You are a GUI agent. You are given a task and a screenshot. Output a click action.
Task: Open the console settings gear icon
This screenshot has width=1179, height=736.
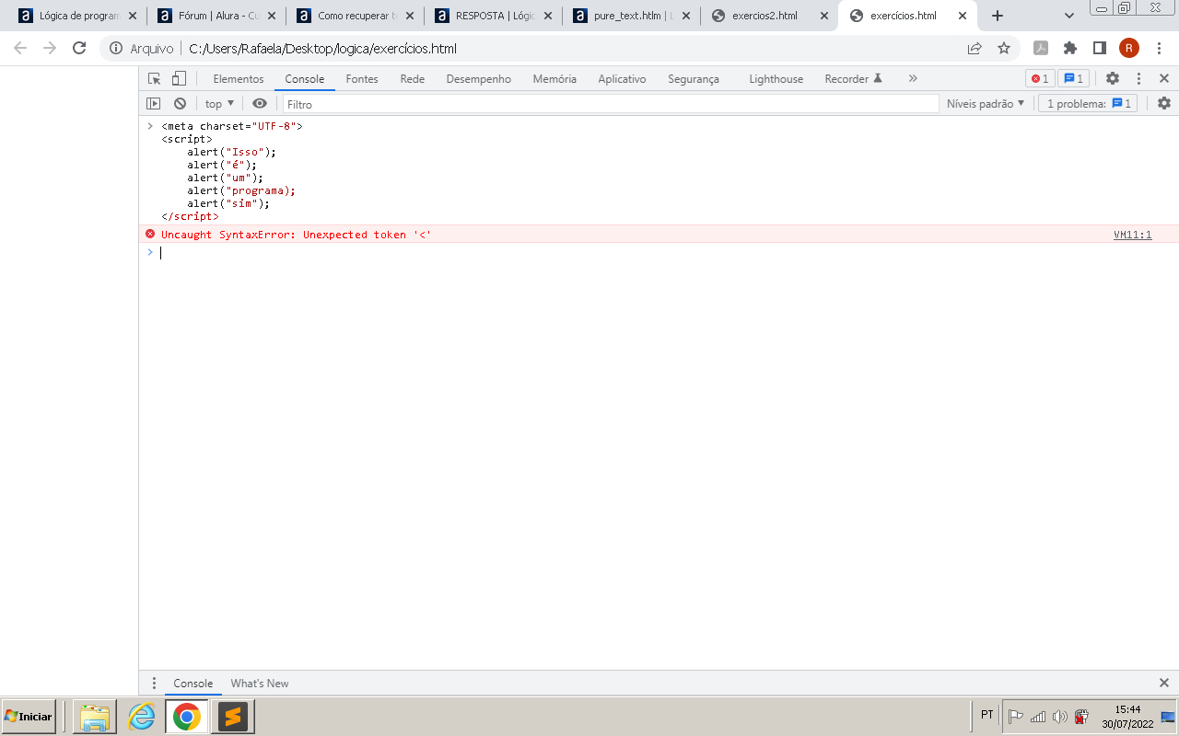click(1164, 104)
